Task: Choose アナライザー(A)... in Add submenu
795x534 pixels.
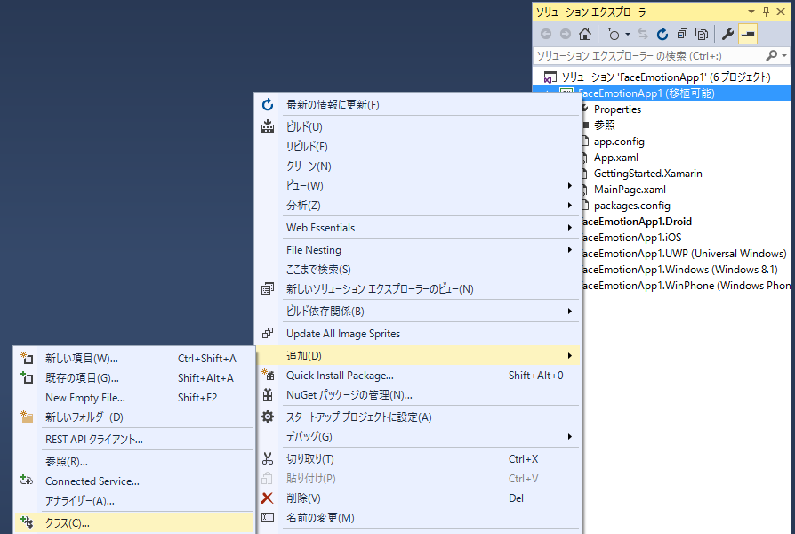Action: point(134,501)
